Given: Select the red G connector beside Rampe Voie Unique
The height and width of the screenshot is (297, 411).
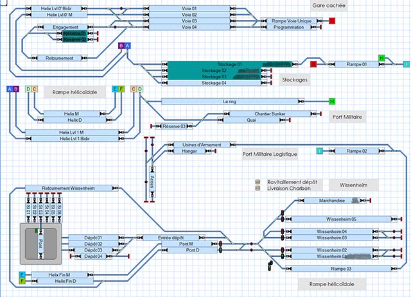Looking at the screenshot, I should pos(332,21).
